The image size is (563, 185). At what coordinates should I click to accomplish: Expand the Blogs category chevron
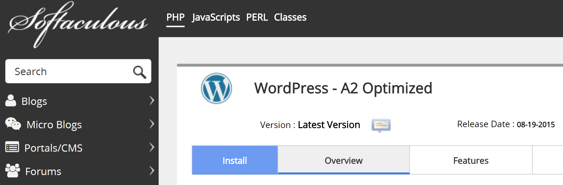pos(152,101)
